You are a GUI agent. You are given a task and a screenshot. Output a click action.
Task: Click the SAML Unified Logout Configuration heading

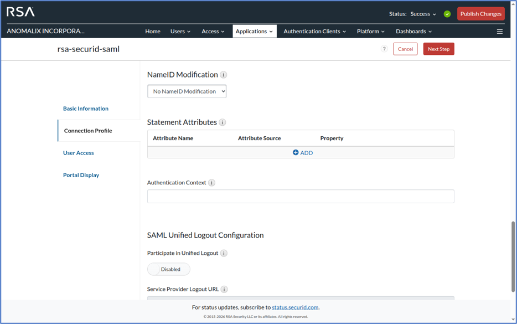tap(205, 235)
